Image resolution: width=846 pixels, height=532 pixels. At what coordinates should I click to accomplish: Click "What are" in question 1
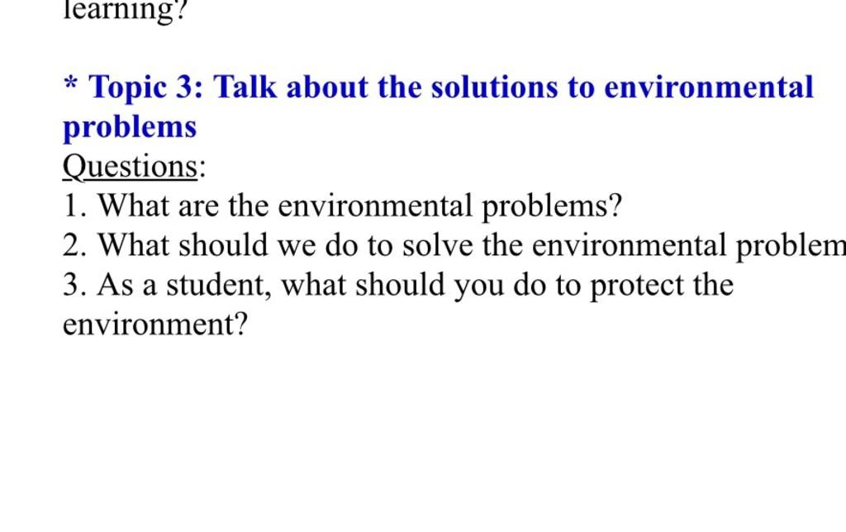point(159,207)
